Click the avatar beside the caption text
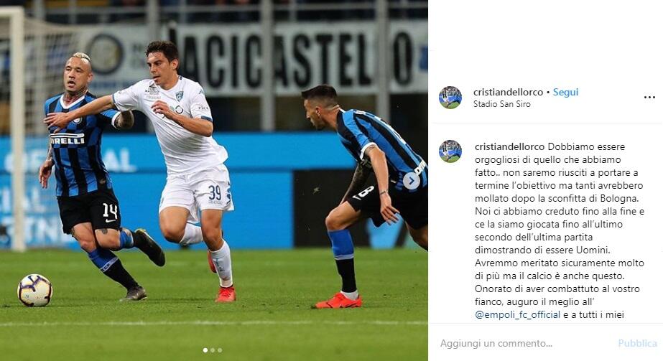The height and width of the screenshot is (361, 663). click(450, 151)
